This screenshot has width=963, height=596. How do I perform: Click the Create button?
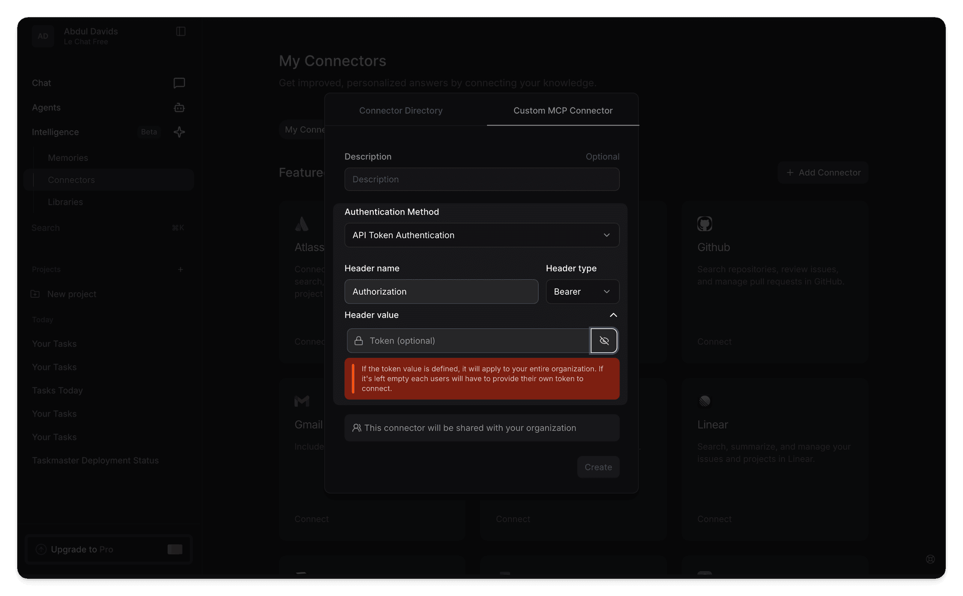598,467
